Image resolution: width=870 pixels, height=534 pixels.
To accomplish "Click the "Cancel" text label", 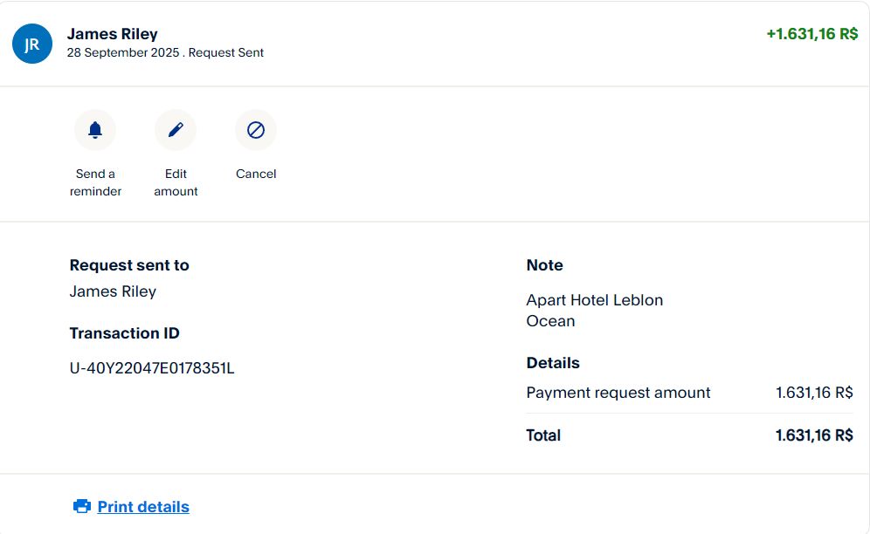I will [256, 174].
